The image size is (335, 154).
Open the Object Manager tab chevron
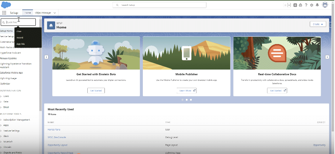(55, 13)
